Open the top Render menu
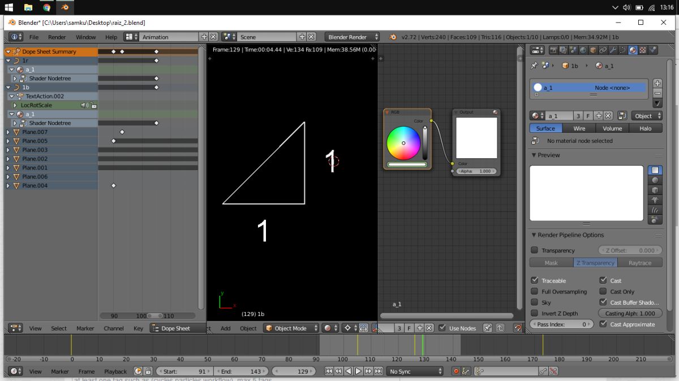 [x=57, y=37]
